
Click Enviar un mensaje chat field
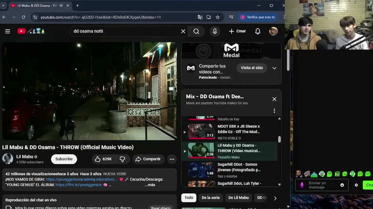[x=322, y=185]
